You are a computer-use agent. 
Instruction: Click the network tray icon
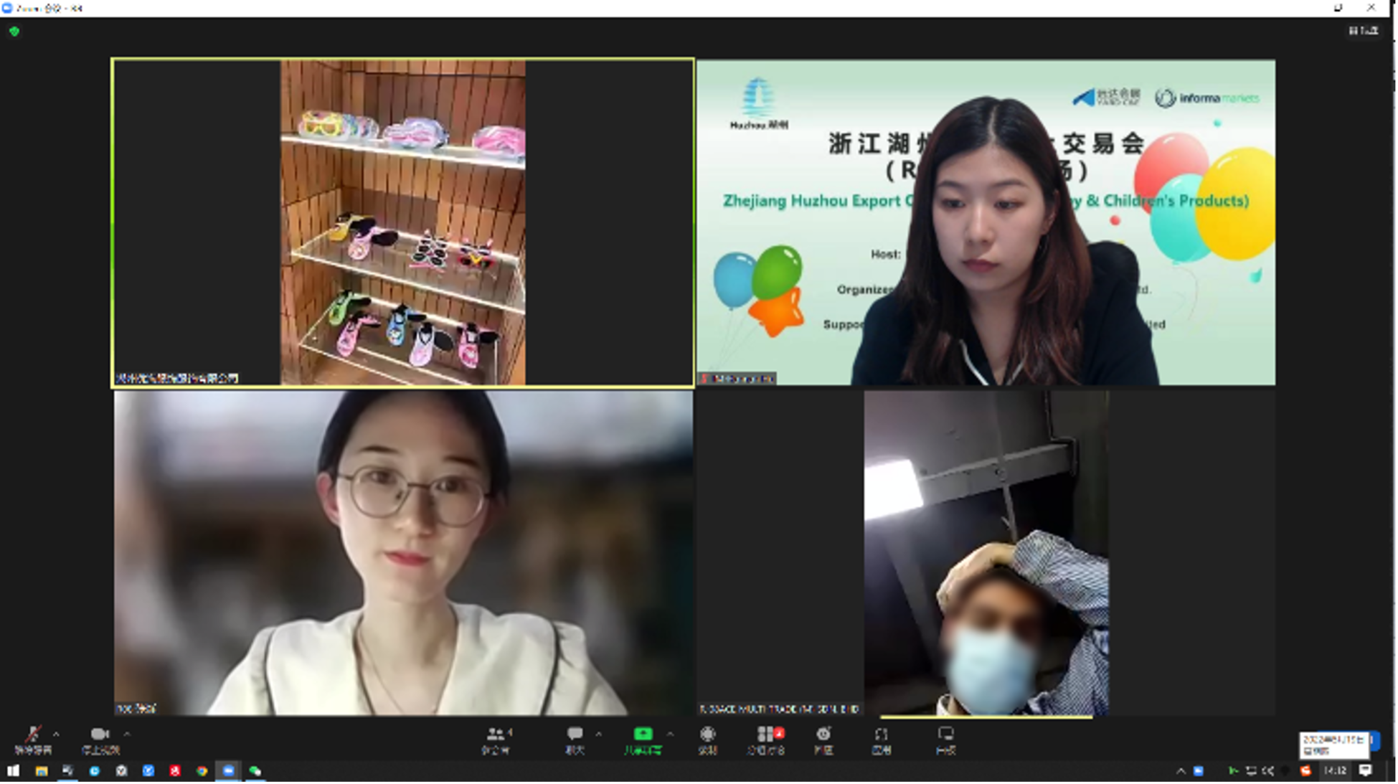[1251, 771]
